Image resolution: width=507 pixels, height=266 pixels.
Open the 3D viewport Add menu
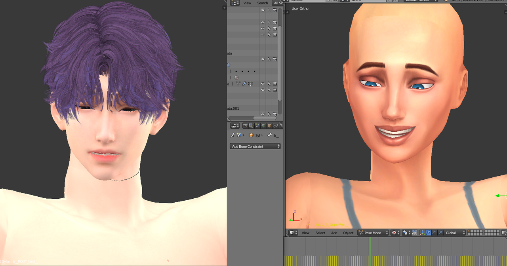click(x=334, y=233)
